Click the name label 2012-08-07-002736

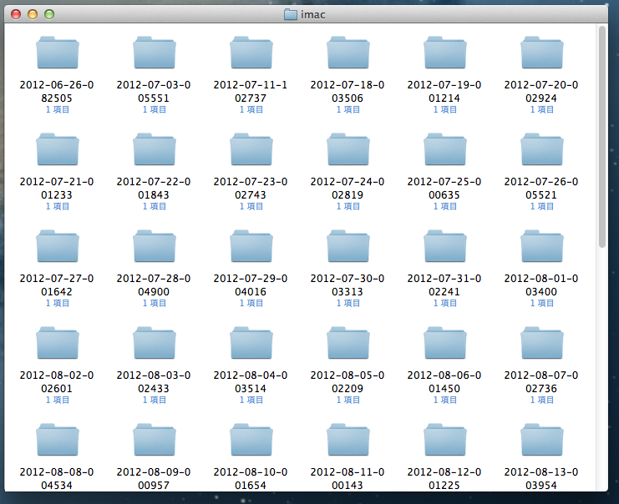point(541,381)
